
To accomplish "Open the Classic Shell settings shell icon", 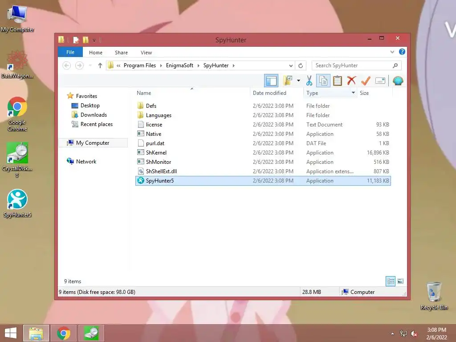I will pyautogui.click(x=398, y=81).
